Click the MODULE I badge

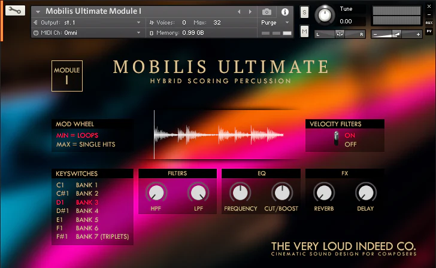(67, 76)
